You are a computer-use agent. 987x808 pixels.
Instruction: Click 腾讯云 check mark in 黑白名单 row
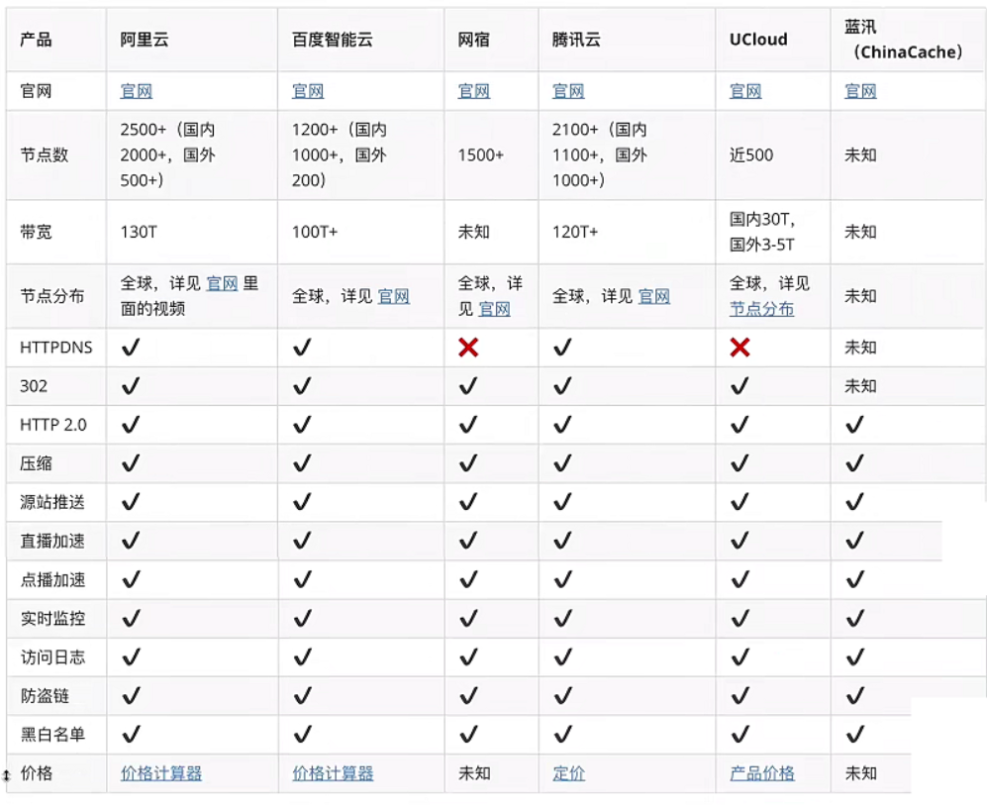(562, 735)
